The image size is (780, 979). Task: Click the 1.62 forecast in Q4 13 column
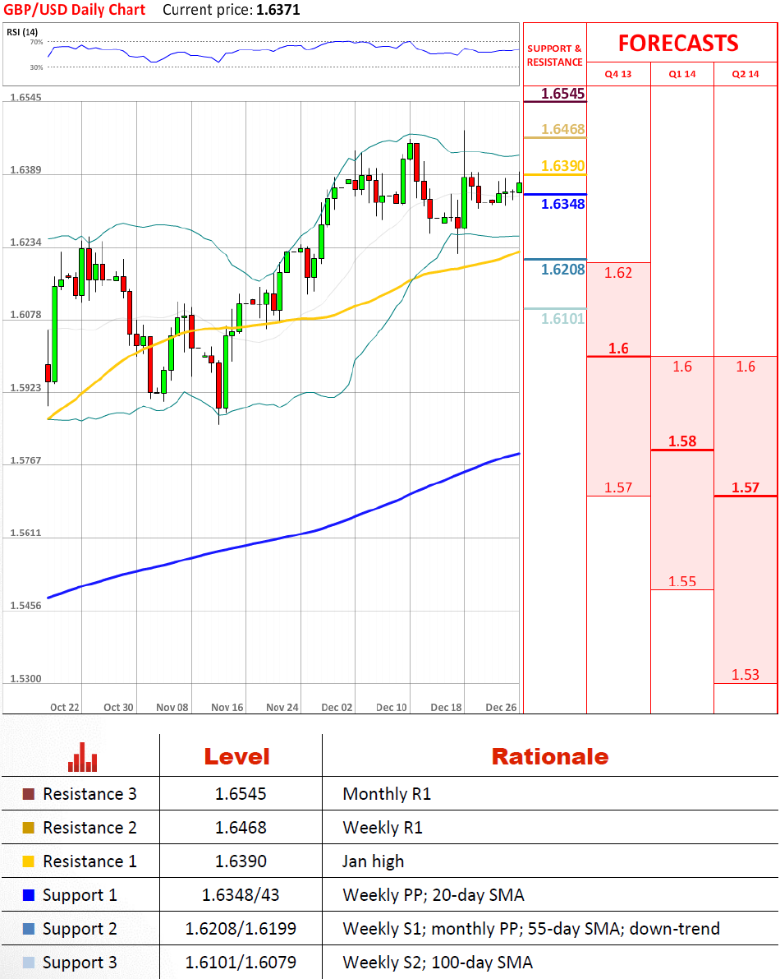[618, 273]
